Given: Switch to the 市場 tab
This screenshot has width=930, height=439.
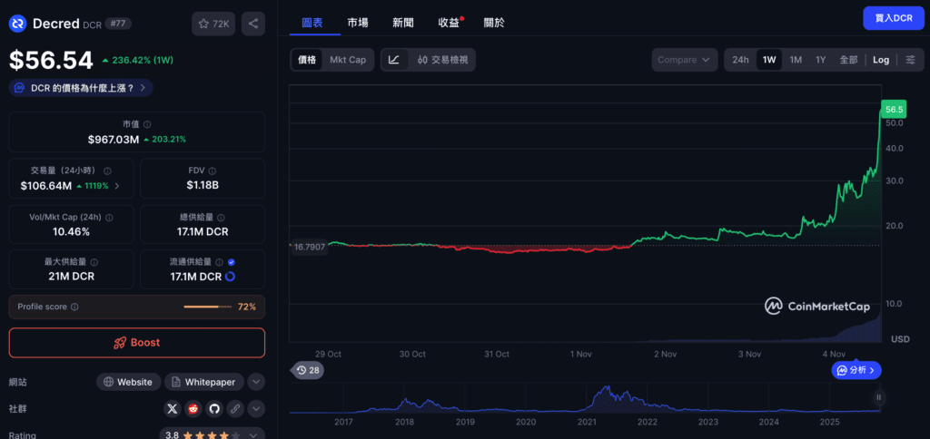Looking at the screenshot, I should 358,22.
